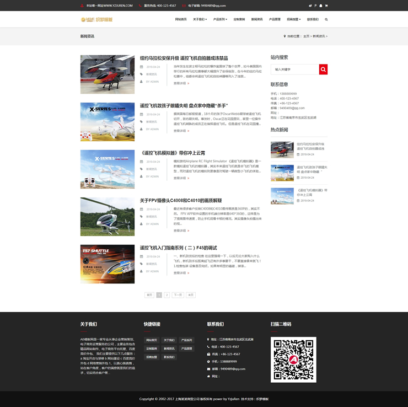
Task: Go to 网站首页 in navigation bar
Action: 181,19
